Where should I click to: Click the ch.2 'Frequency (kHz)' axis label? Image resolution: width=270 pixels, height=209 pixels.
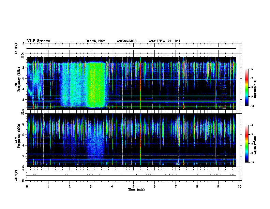19,136
